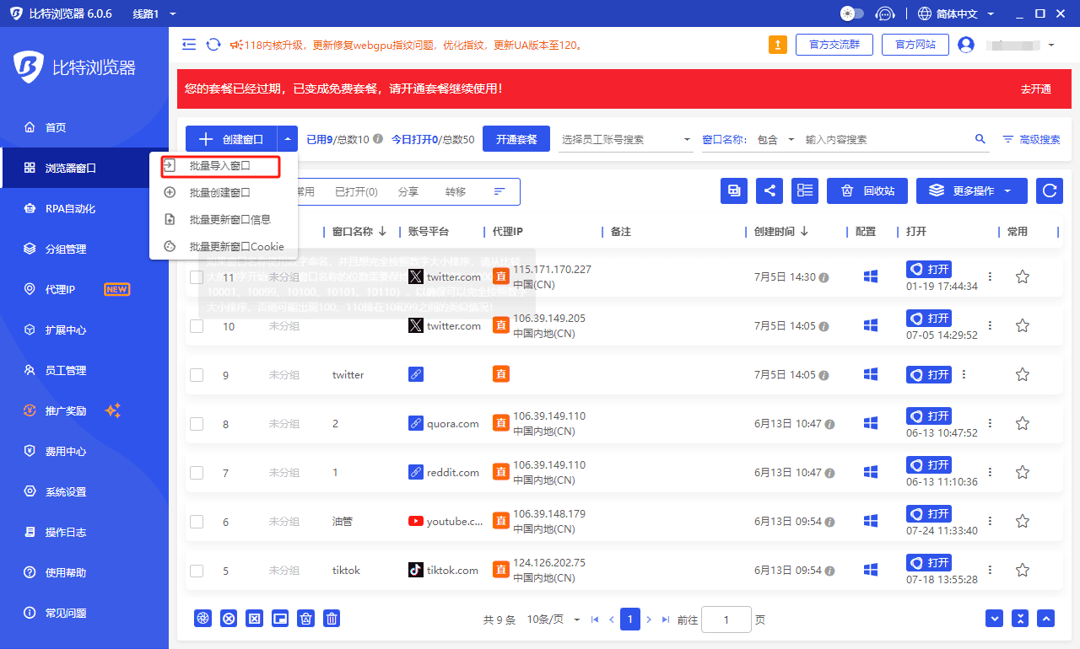Expand the 简体中文 language dropdown
This screenshot has height=649, width=1080.
958,13
